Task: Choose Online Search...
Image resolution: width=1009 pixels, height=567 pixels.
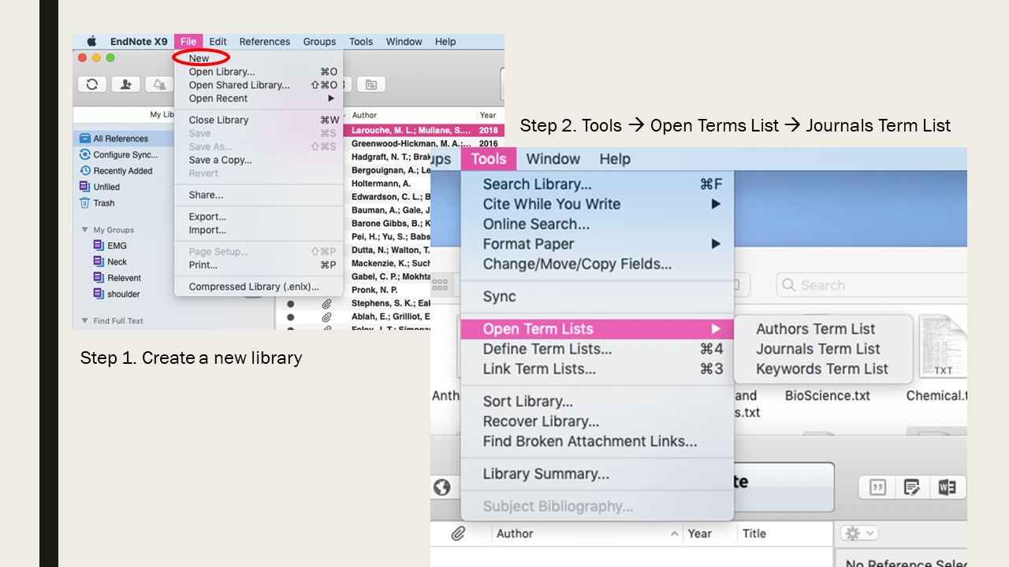Action: coord(598,224)
